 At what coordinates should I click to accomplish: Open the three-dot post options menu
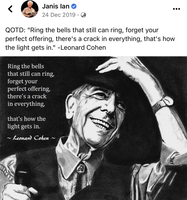pos(177,9)
